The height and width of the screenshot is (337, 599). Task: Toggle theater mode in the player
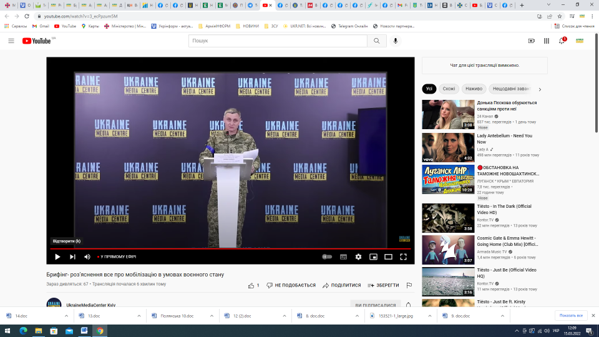pyautogui.click(x=388, y=256)
